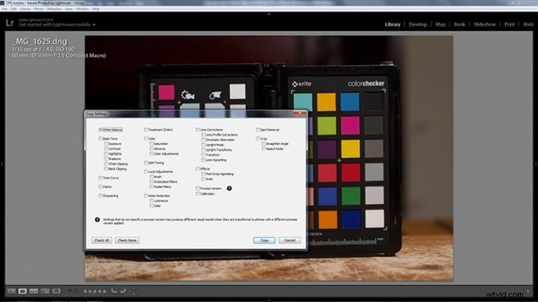Open the Develop module

coord(417,24)
